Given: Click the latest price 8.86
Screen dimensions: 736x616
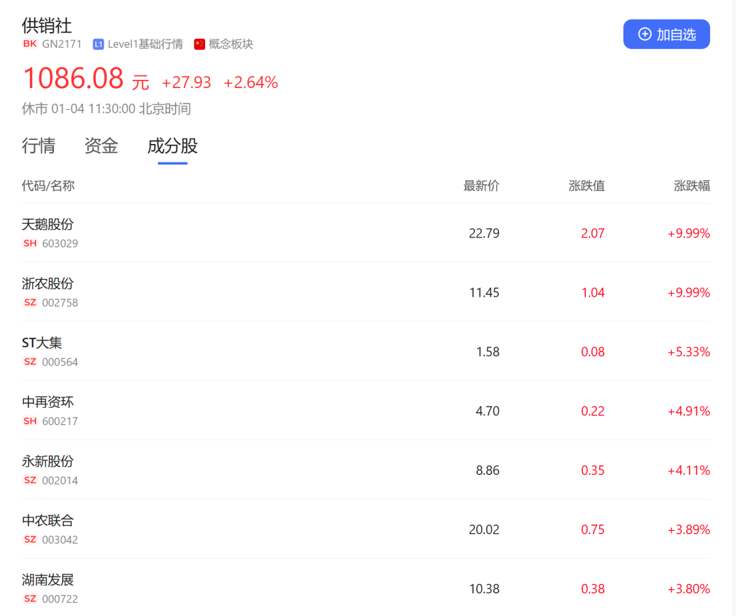Looking at the screenshot, I should point(488,470).
